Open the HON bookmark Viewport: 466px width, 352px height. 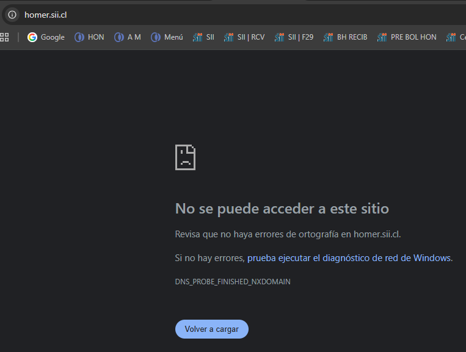click(89, 37)
